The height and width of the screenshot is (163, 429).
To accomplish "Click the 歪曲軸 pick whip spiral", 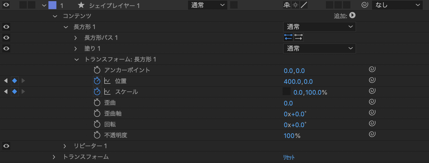I will coord(372,113).
